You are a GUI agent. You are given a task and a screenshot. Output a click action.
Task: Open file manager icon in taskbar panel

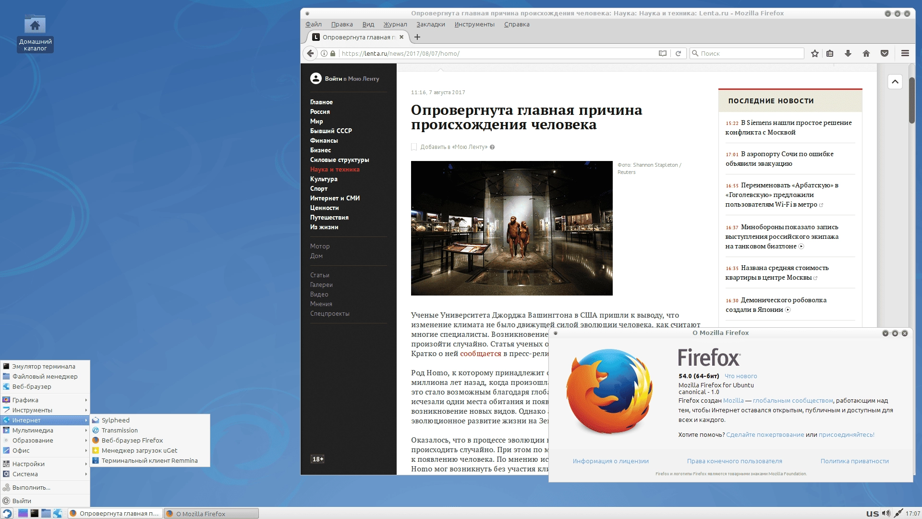(46, 513)
